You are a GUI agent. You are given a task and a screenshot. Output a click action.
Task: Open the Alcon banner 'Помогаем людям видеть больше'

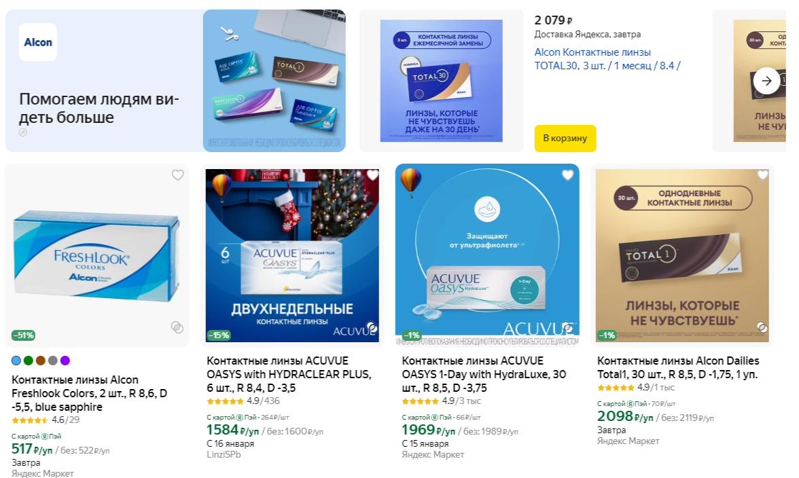[175, 80]
